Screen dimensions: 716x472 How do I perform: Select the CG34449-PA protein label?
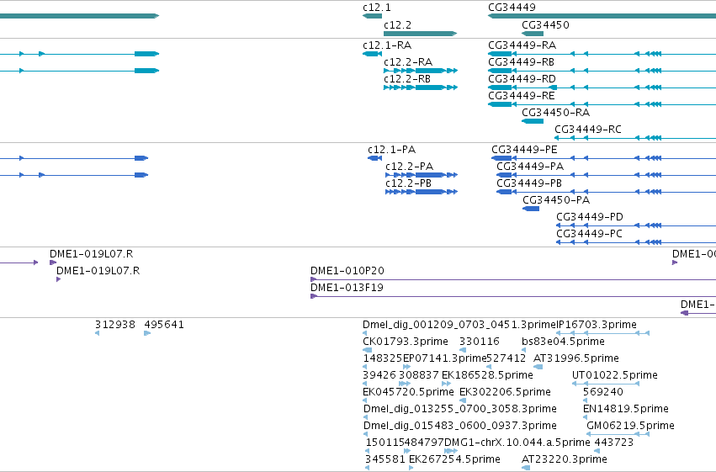[530, 167]
